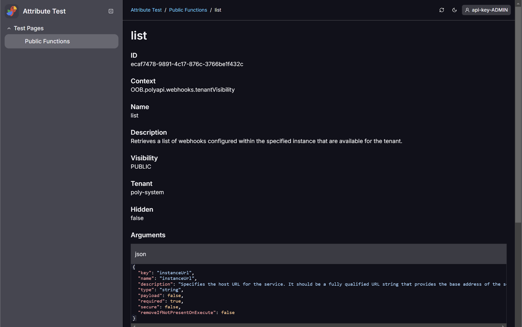
Task: Click the Context value OOB.polyapi.webhooks.tenantVisibility
Action: tap(183, 90)
